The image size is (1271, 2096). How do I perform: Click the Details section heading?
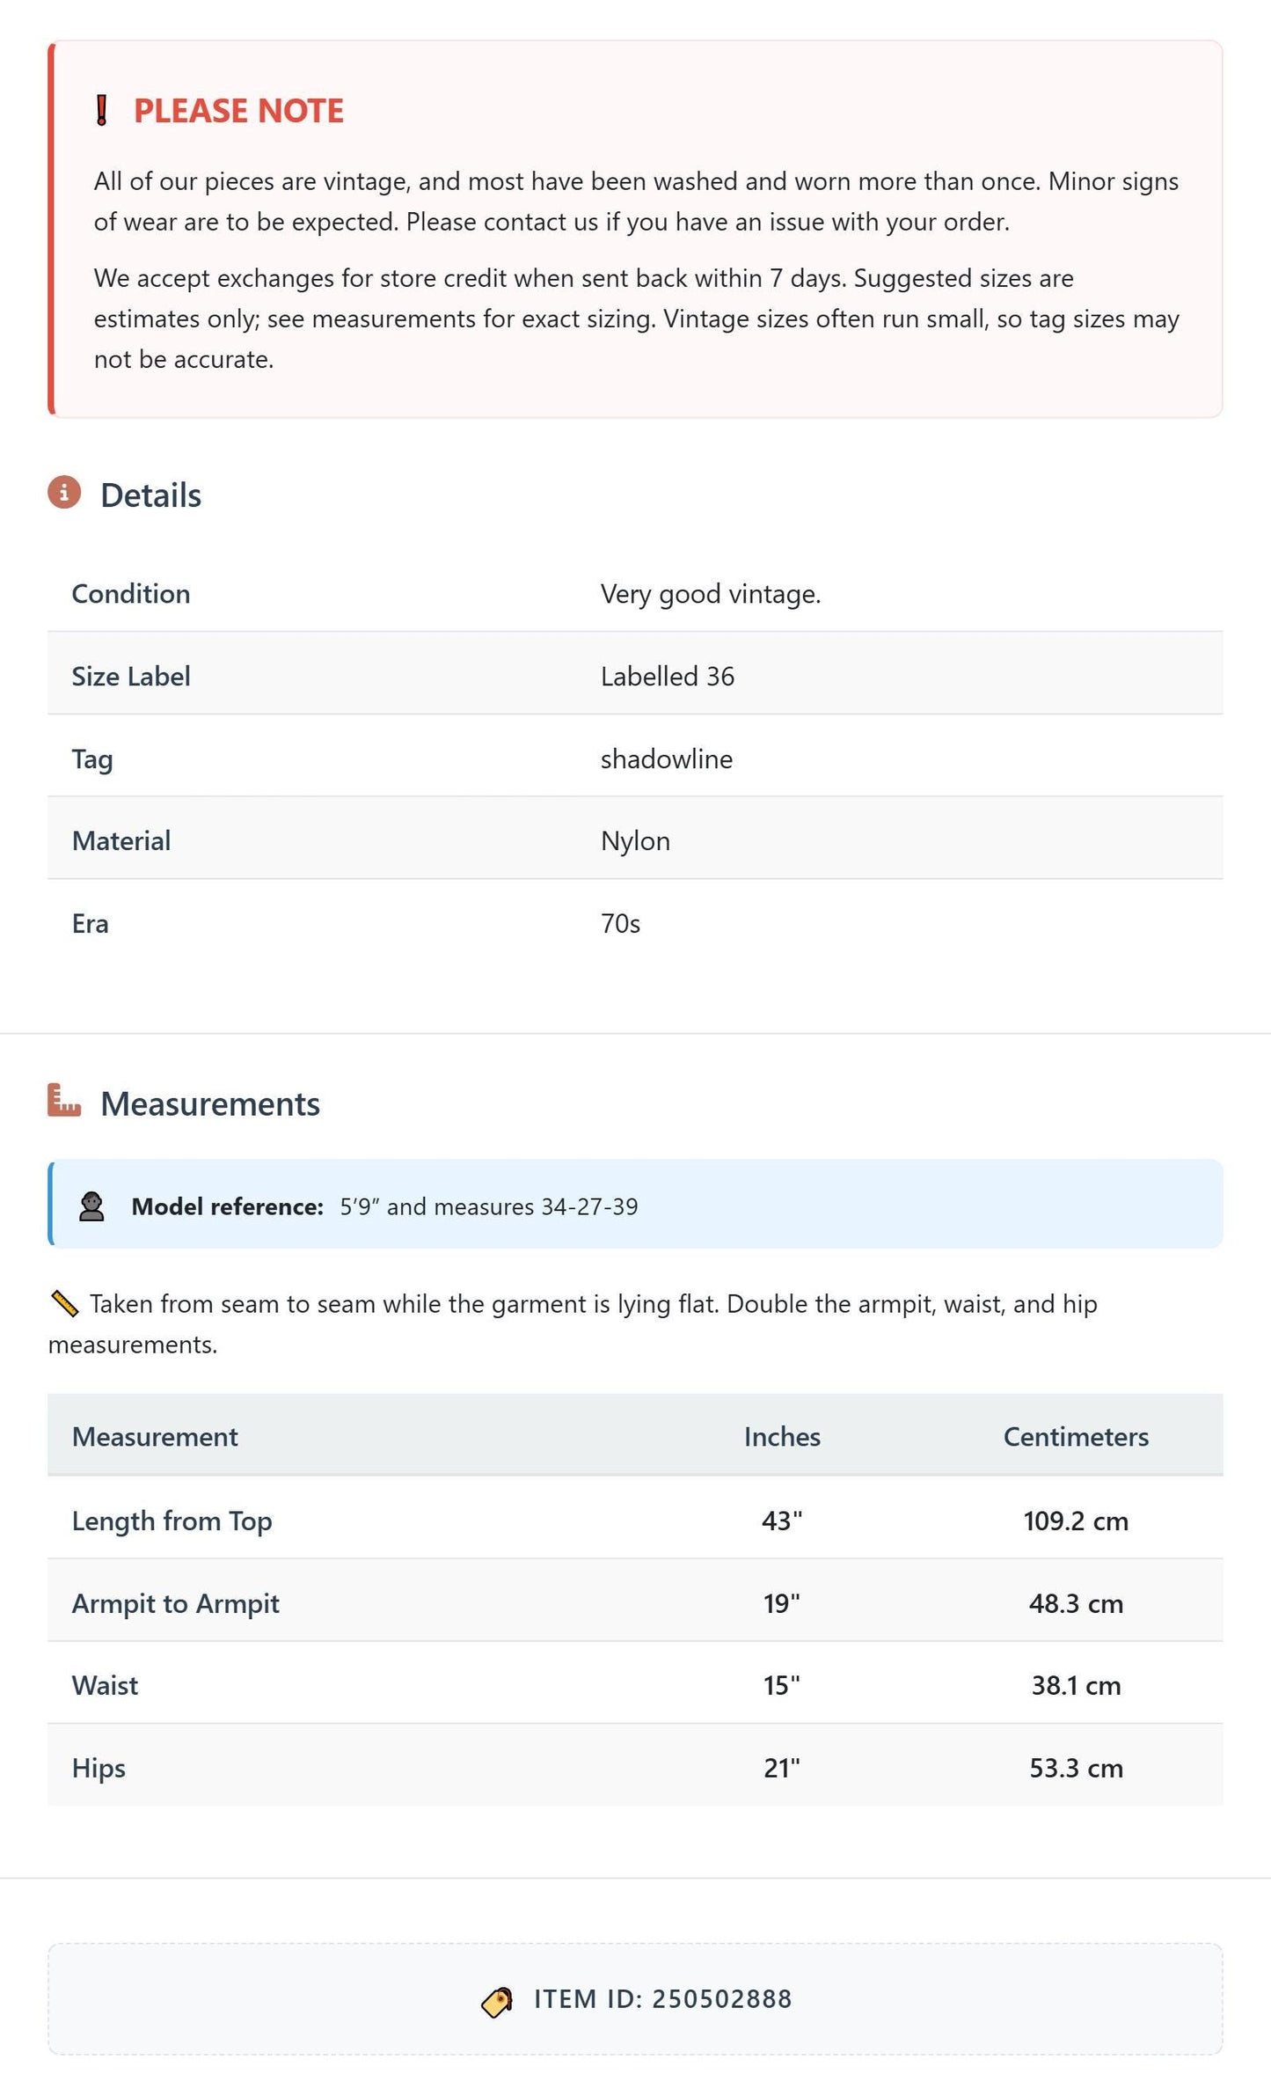(150, 495)
